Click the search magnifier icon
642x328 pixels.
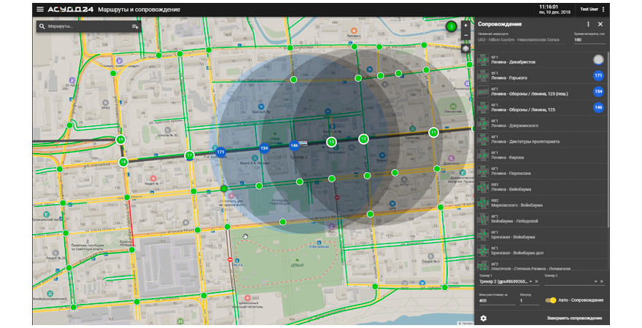coord(43,26)
